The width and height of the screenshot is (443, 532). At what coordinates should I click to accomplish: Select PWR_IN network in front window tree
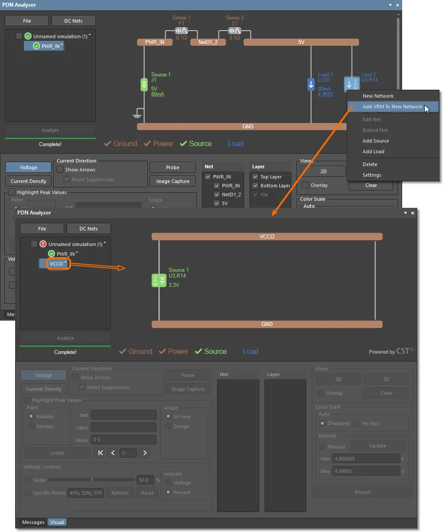pos(66,254)
